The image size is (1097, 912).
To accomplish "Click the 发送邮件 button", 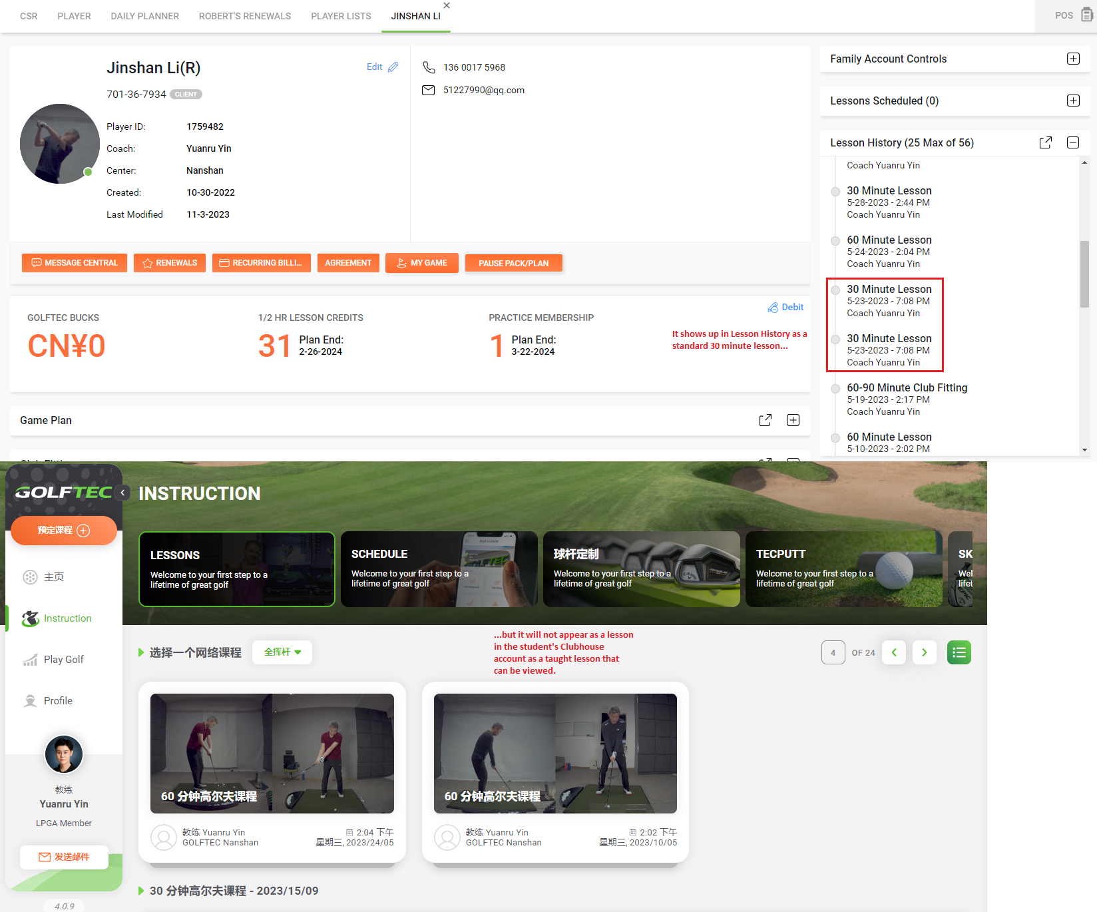I will [64, 857].
